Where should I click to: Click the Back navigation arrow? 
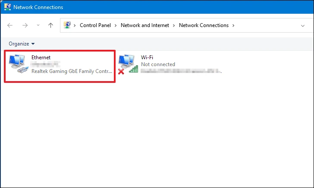tap(10, 25)
